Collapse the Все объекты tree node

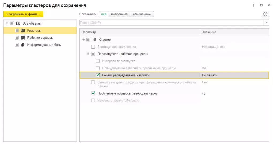tap(7, 23)
